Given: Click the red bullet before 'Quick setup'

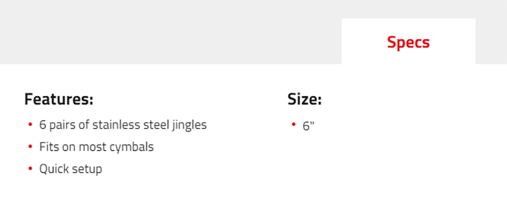Looking at the screenshot, I should tap(30, 169).
